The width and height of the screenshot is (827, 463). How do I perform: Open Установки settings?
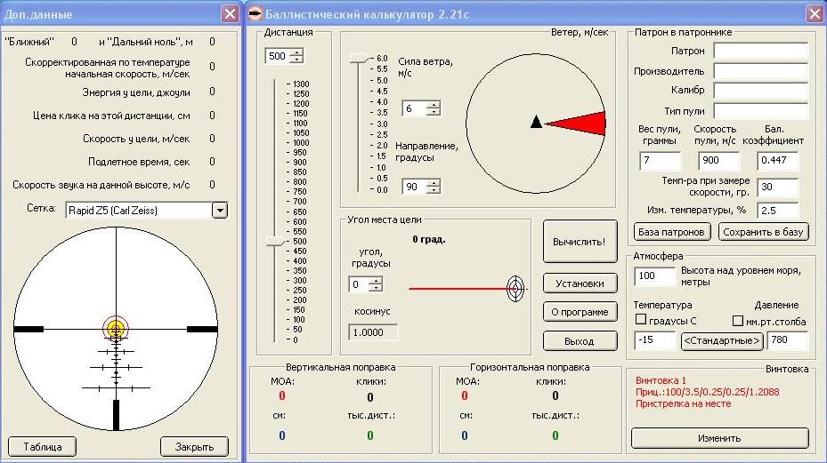point(580,283)
